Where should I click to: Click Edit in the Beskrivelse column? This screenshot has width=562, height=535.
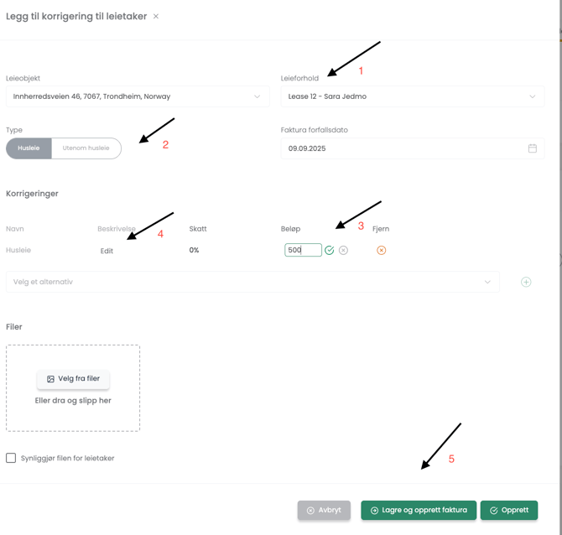pyautogui.click(x=107, y=251)
